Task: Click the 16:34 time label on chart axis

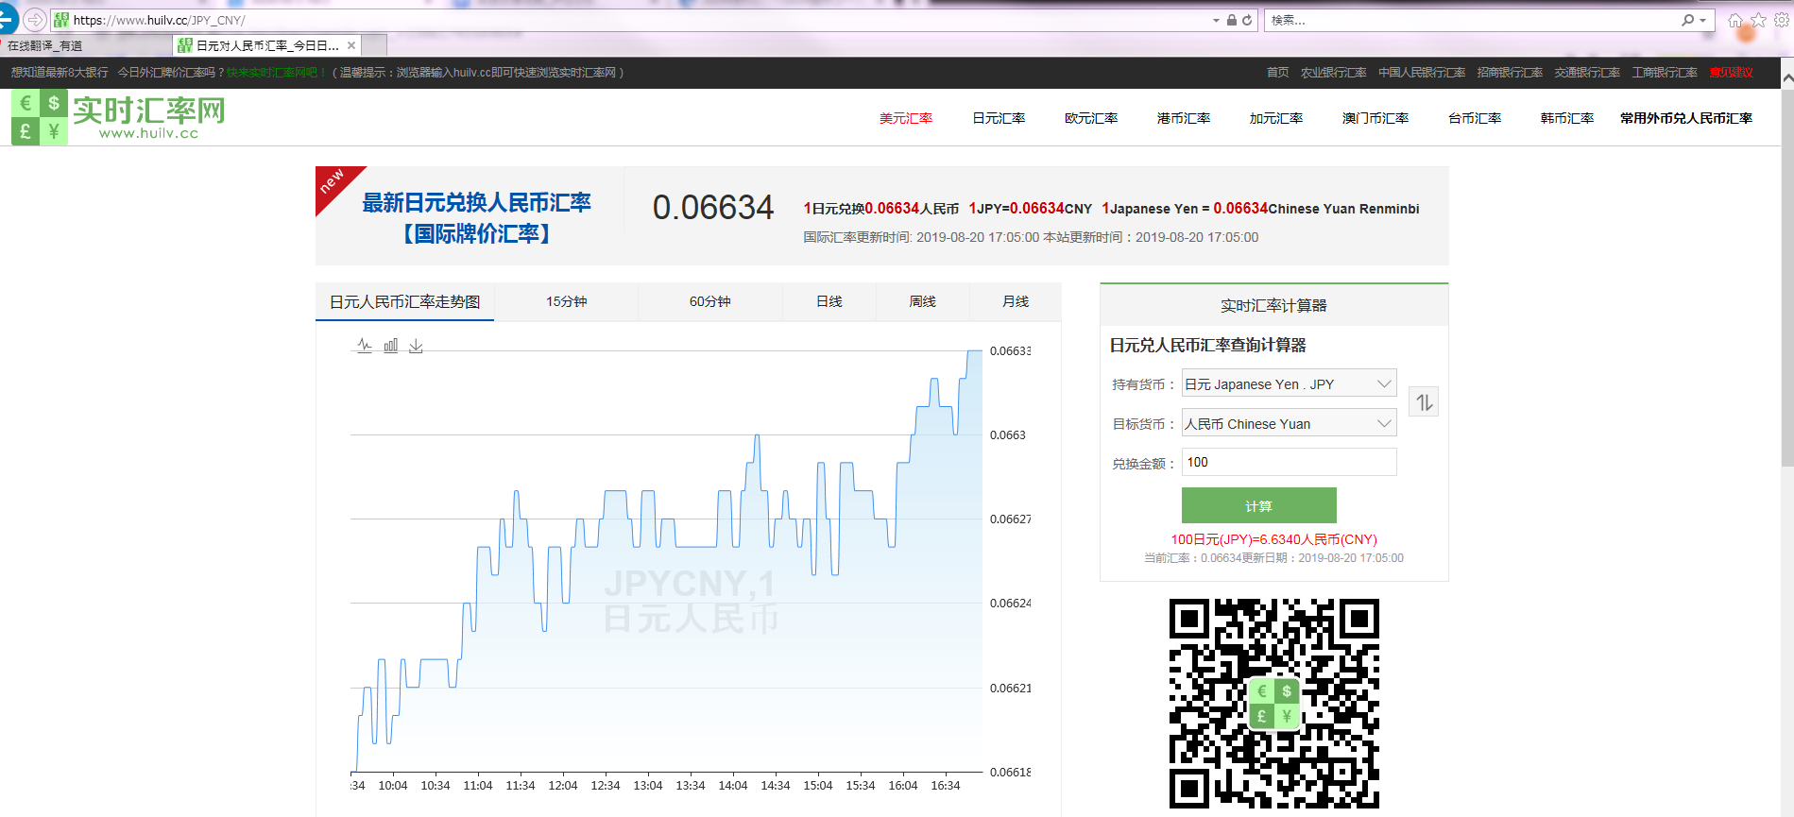Action: tap(945, 786)
